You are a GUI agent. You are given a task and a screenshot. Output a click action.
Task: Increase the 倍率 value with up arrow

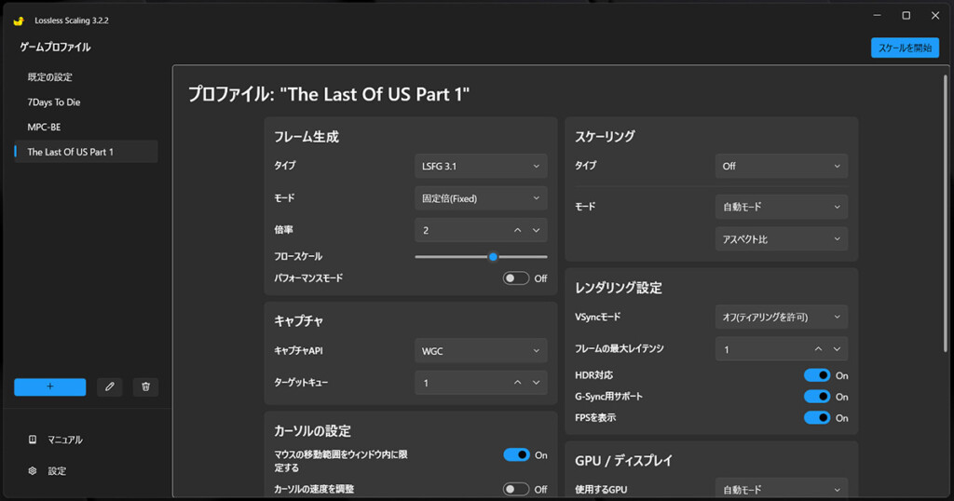coord(518,230)
